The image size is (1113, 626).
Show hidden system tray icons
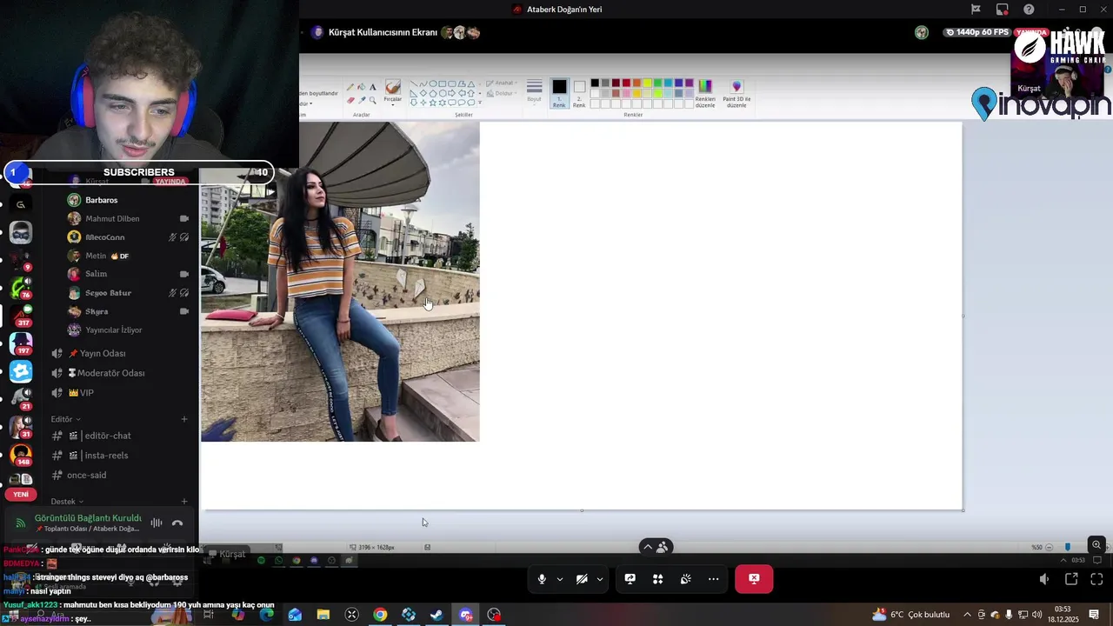coord(967,615)
